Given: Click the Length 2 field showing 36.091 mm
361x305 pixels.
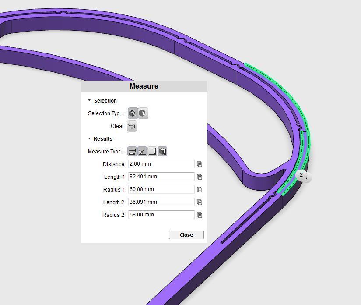Looking at the screenshot, I should pos(161,202).
